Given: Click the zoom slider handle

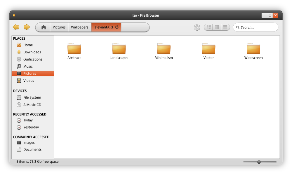Looking at the screenshot, I should tap(259, 162).
